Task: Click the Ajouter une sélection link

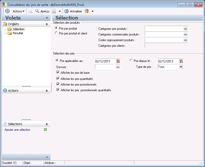Action: pyautogui.click(x=17, y=130)
